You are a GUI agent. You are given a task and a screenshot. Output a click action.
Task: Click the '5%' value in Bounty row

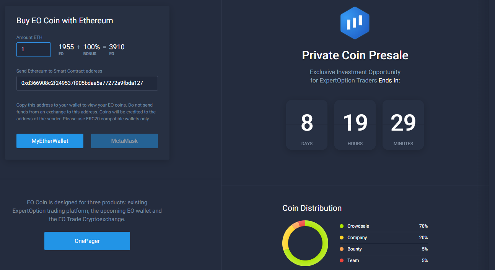(x=425, y=249)
